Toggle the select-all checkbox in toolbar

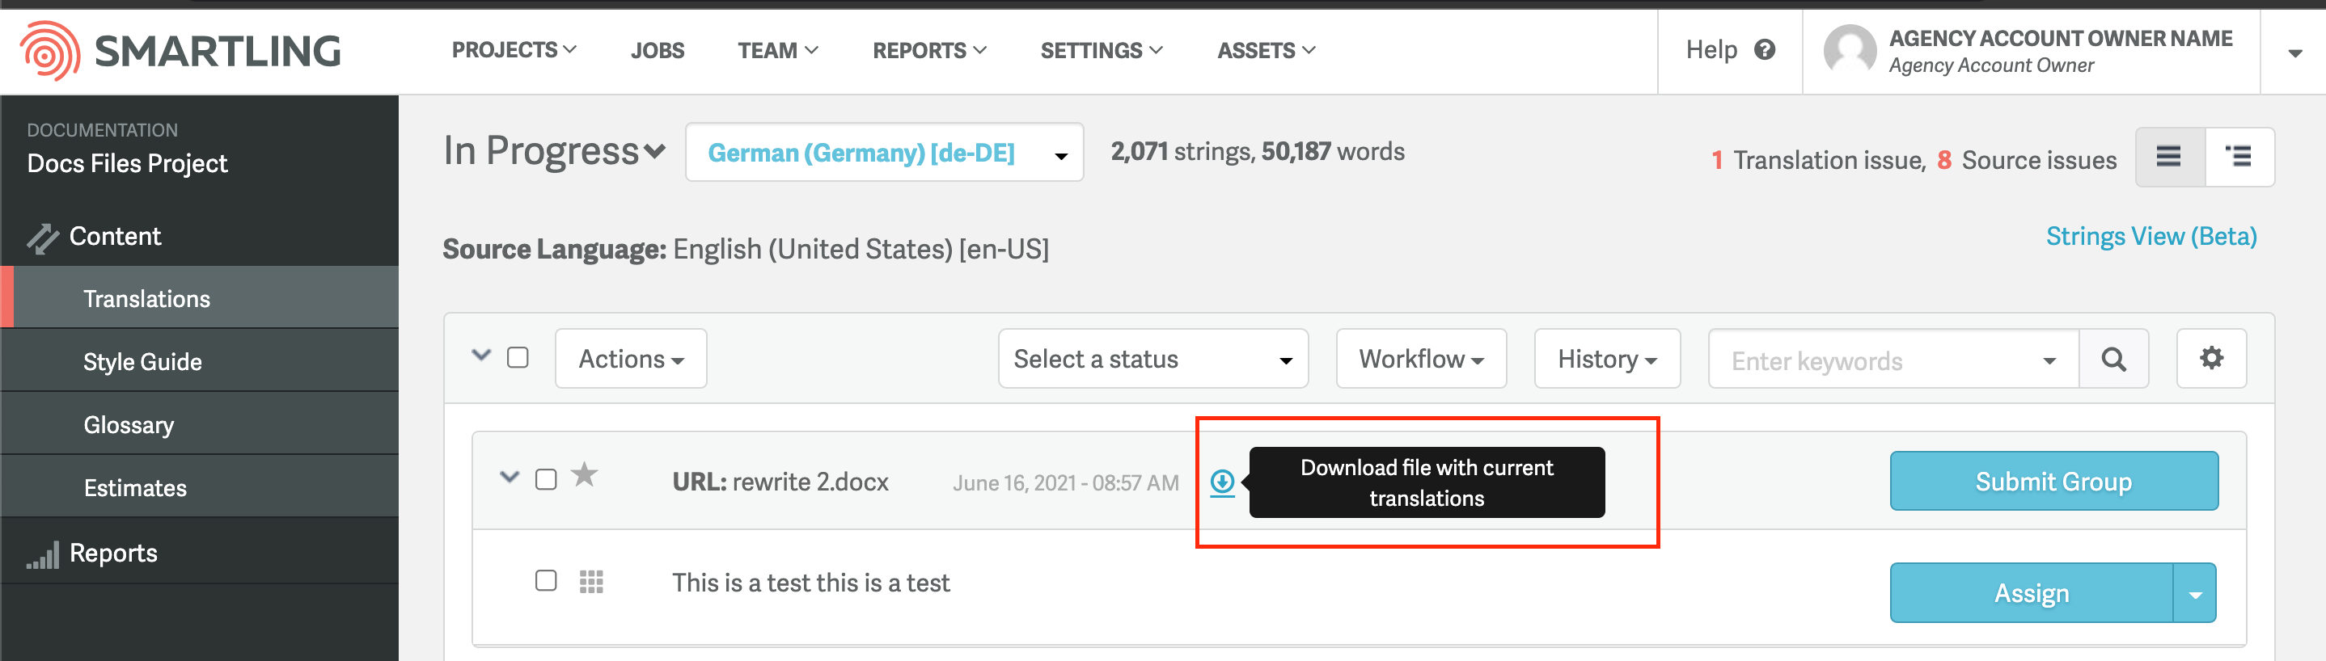[x=518, y=358]
